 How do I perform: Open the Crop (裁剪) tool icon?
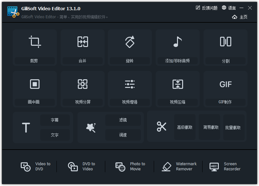(34, 42)
